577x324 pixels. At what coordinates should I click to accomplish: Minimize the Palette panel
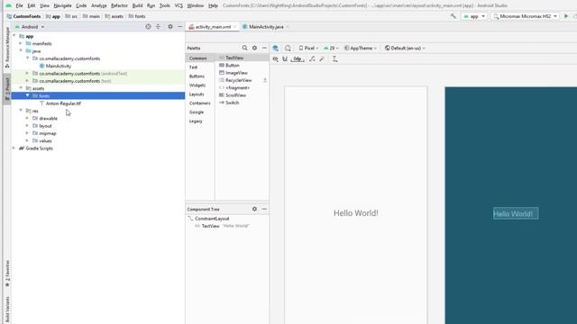pyautogui.click(x=264, y=48)
